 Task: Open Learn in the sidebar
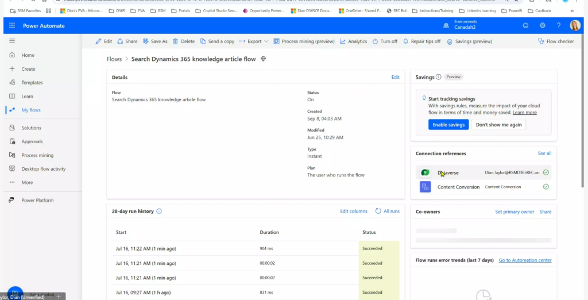pos(27,97)
